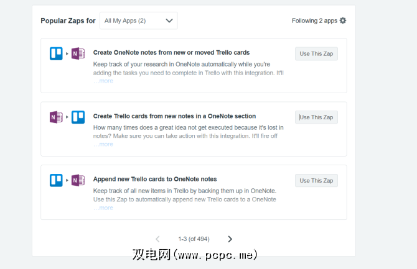Click OneNote icon in second zap
The width and height of the screenshot is (417, 269).
pos(56,117)
